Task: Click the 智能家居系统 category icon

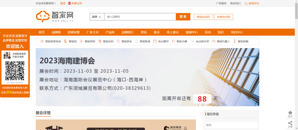Action: click(x=42, y=41)
